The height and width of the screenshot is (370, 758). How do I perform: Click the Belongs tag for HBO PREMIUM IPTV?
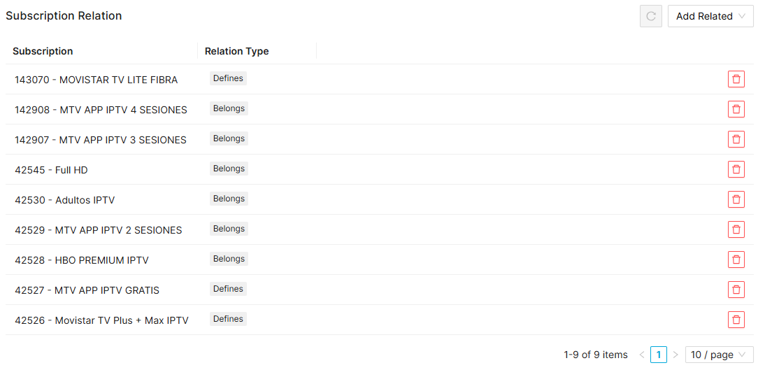(x=229, y=259)
